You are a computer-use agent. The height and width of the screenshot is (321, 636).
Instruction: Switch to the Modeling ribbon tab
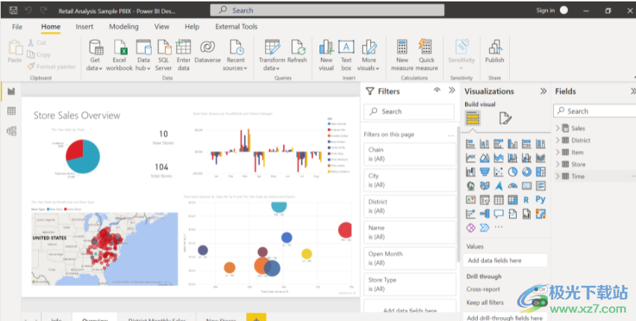pyautogui.click(x=124, y=27)
